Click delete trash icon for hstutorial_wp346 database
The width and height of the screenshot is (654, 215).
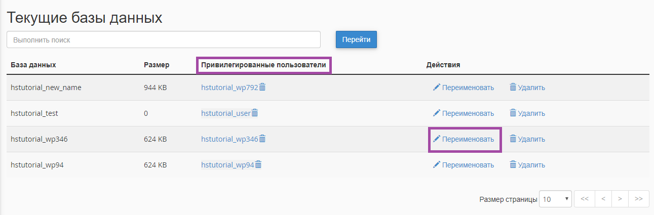click(513, 139)
